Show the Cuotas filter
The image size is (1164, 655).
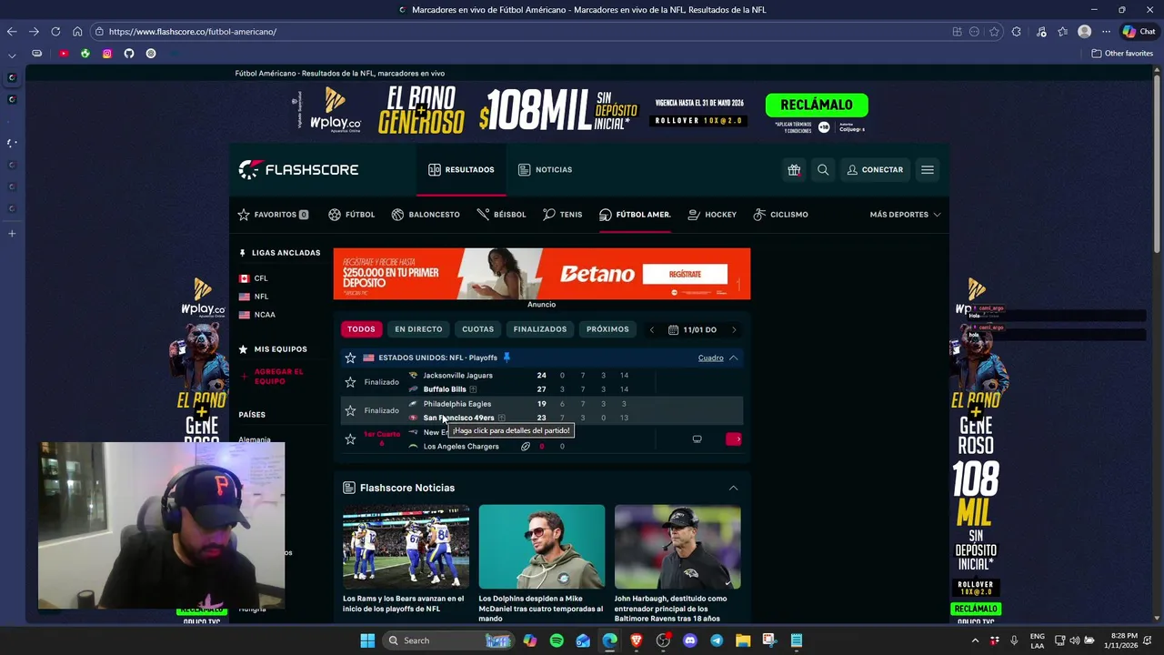478,329
